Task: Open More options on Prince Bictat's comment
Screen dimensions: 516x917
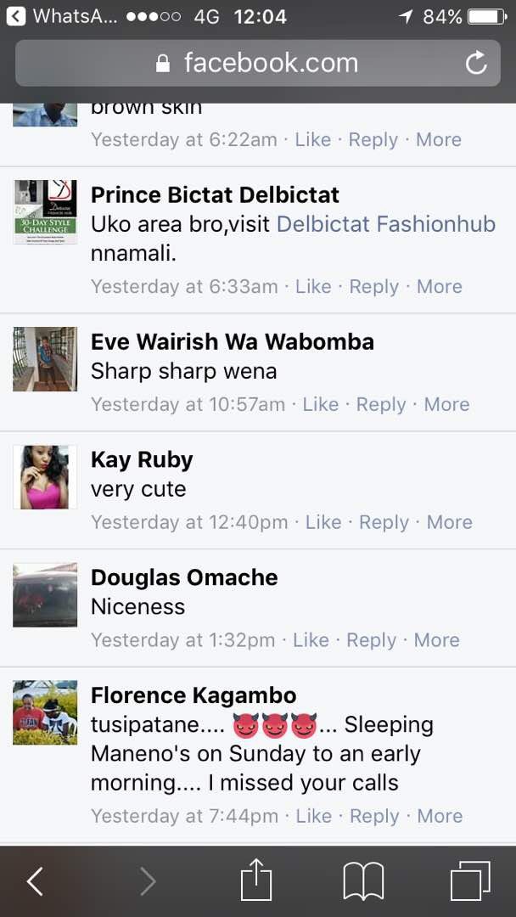Action: (x=440, y=287)
